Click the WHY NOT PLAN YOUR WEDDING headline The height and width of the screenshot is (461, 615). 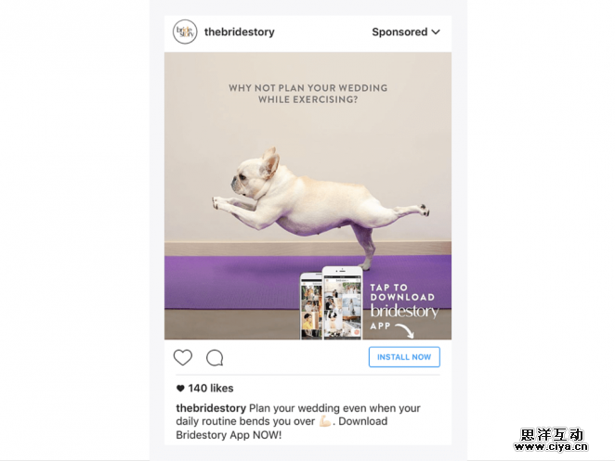pos(307,94)
